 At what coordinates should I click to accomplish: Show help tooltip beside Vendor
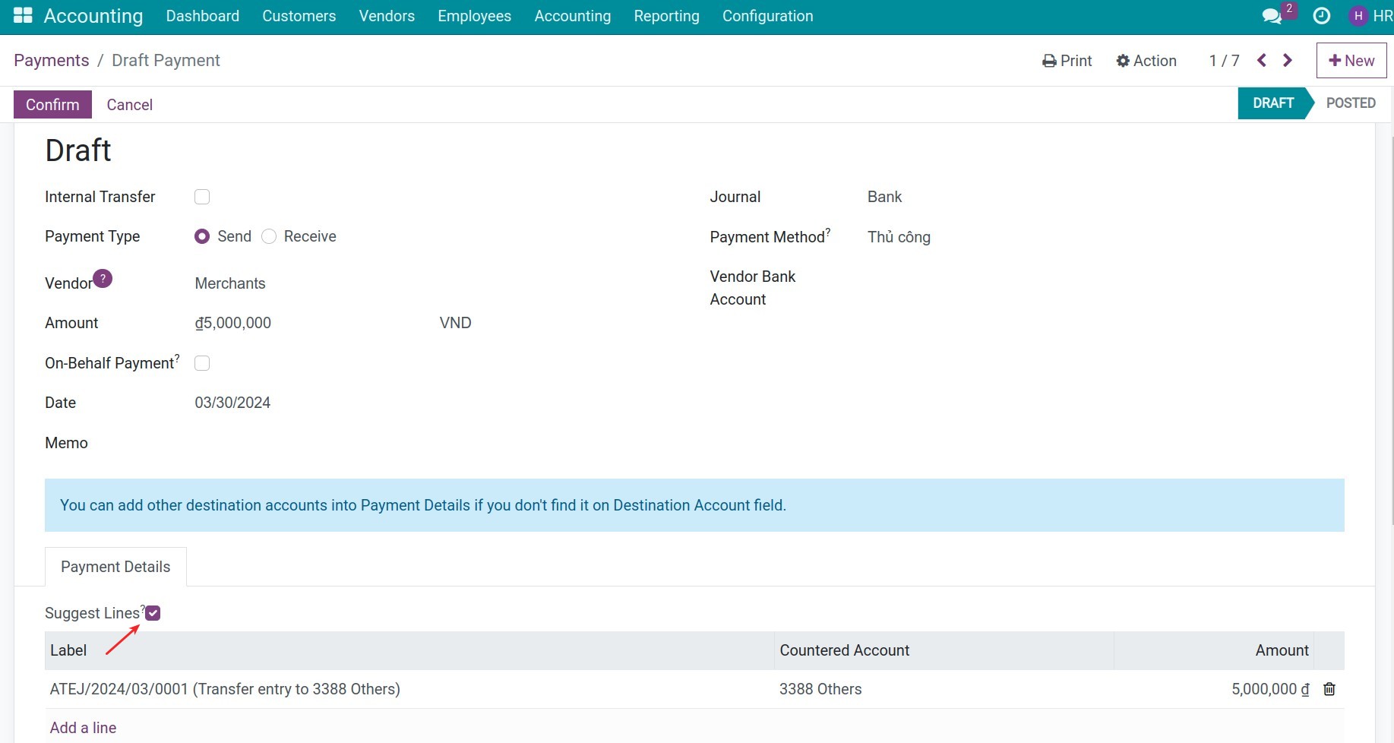[x=103, y=279]
